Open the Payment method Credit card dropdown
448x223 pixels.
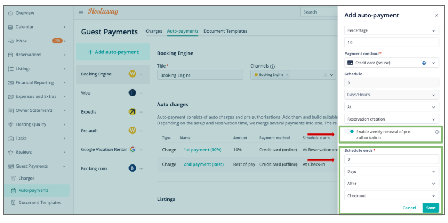pyautogui.click(x=392, y=63)
